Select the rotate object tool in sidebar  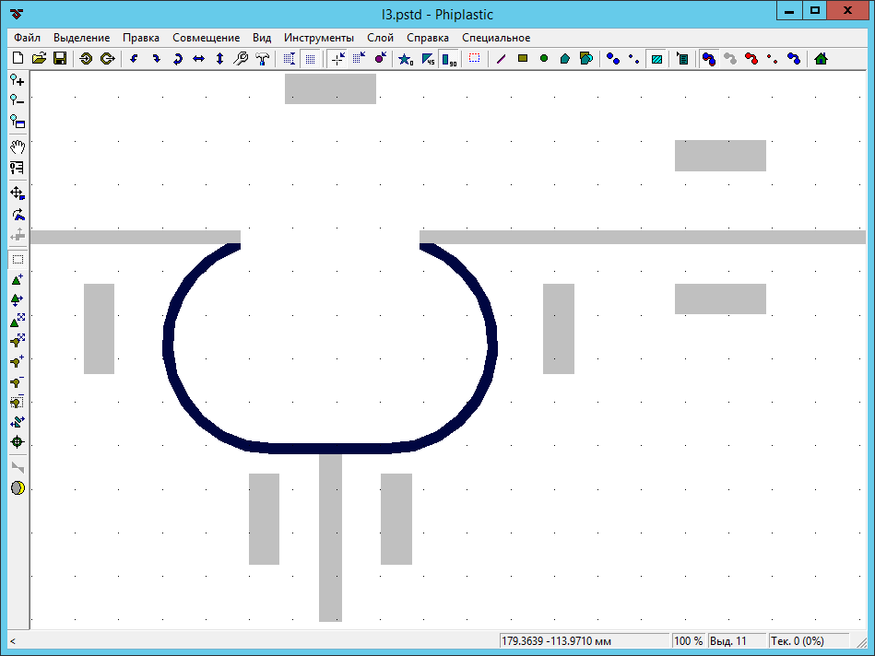(x=18, y=214)
